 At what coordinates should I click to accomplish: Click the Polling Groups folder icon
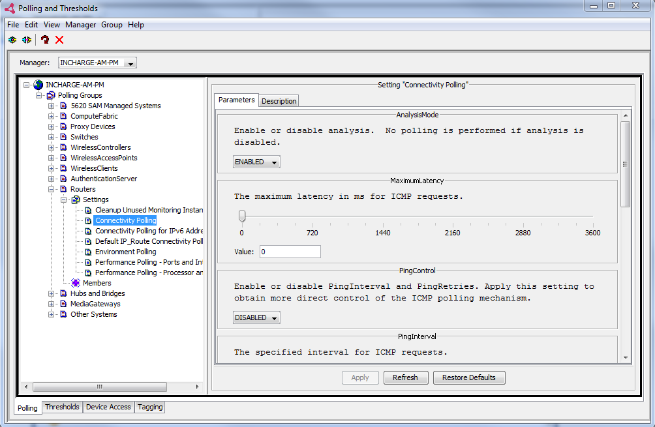coord(51,95)
